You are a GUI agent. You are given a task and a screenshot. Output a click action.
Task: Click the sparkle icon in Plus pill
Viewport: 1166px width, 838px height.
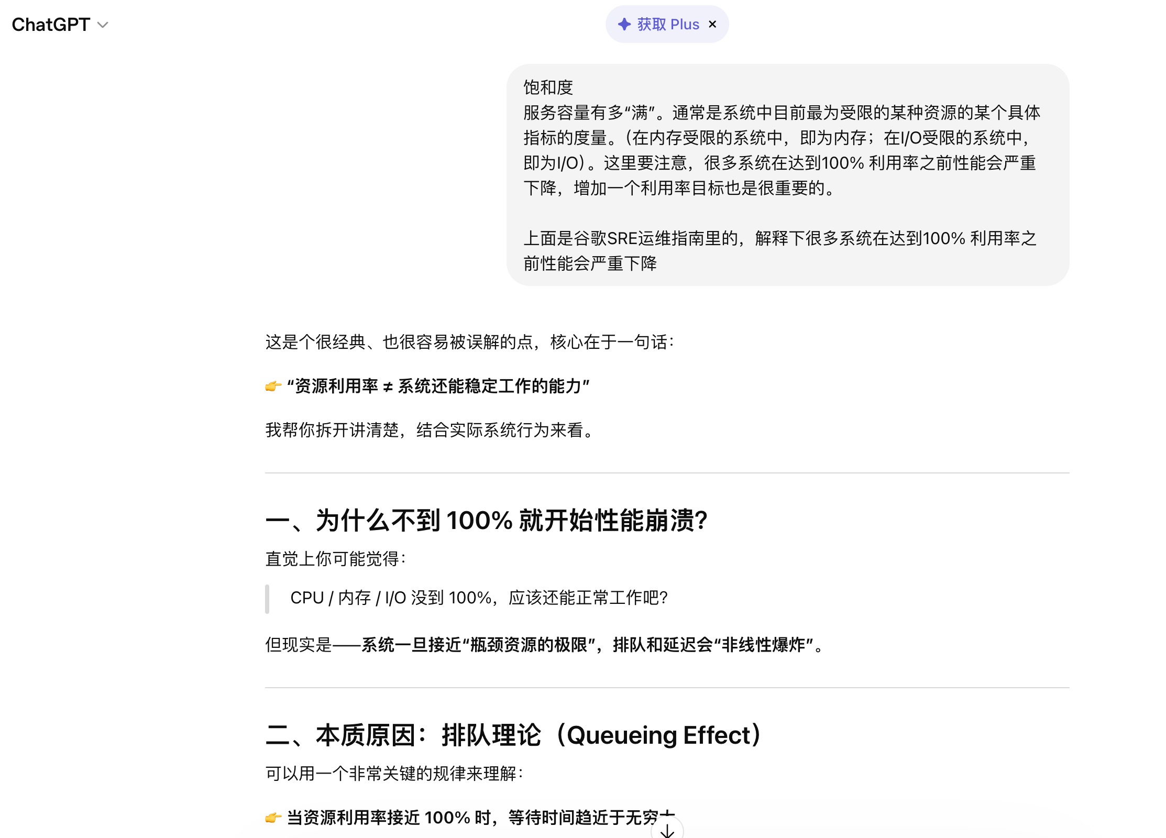coord(624,25)
